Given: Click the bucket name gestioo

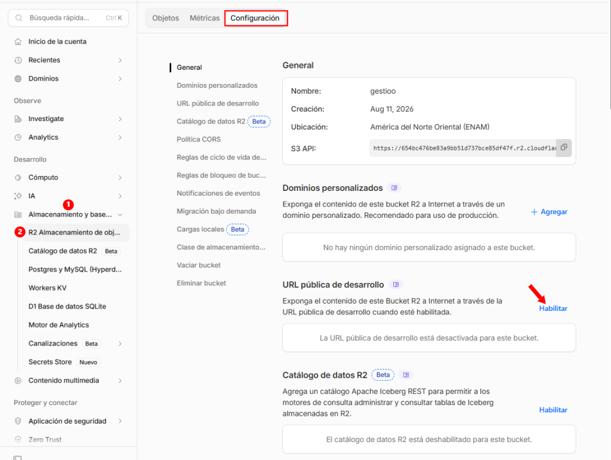Looking at the screenshot, I should pyautogui.click(x=382, y=91).
